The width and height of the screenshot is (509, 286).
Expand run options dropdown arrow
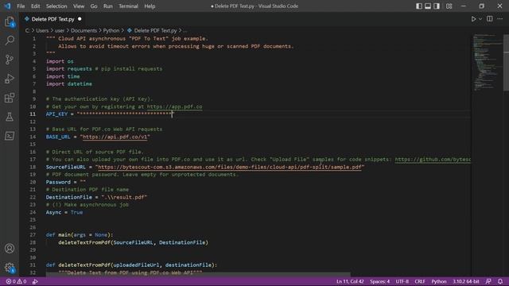click(x=480, y=19)
